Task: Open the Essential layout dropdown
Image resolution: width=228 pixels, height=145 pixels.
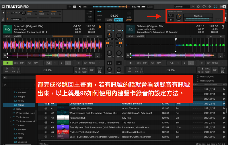Action: [x=182, y=7]
